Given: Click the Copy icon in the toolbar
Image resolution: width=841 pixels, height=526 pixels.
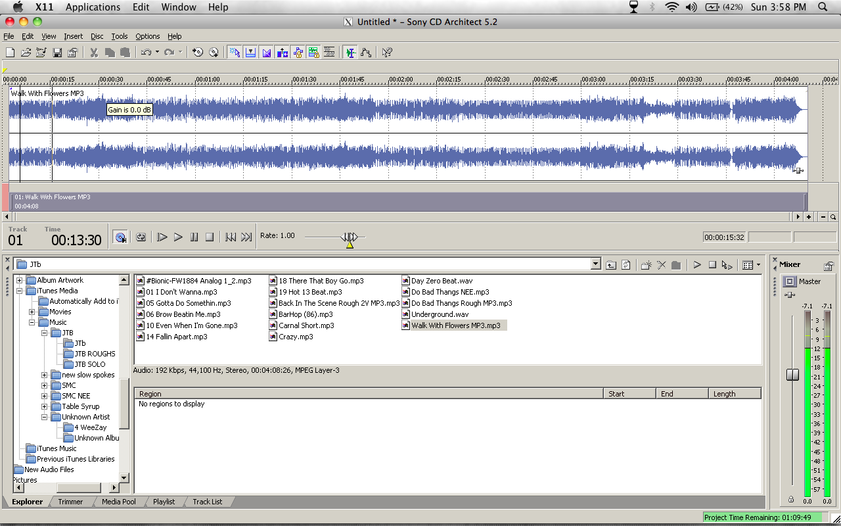Looking at the screenshot, I should (x=110, y=53).
